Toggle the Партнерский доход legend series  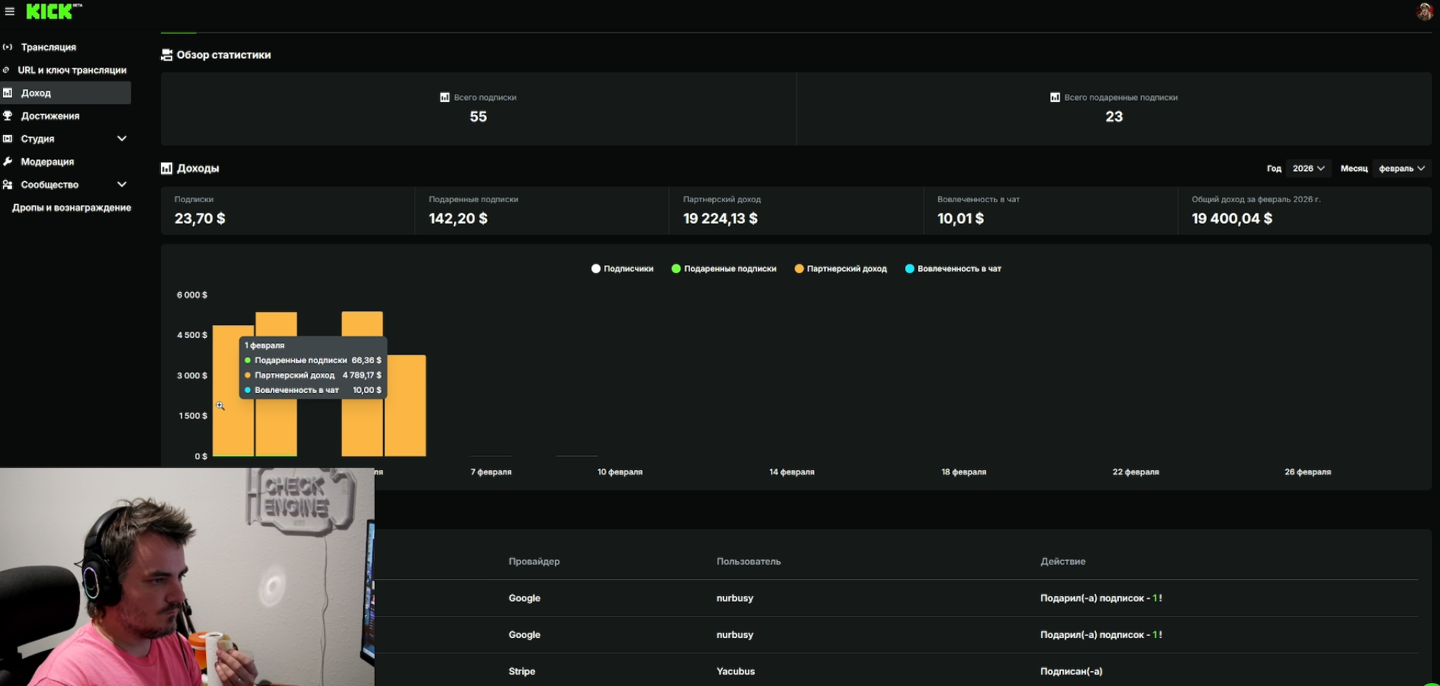[840, 269]
